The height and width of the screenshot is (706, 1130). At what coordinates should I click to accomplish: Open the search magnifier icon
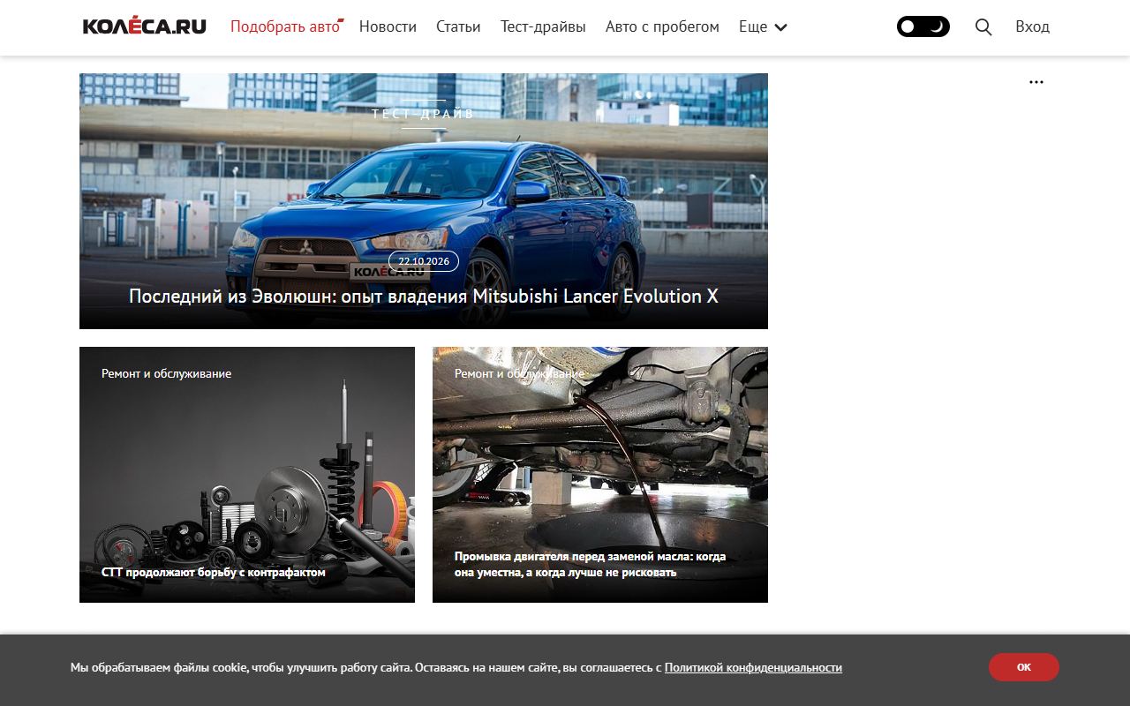pyautogui.click(x=983, y=26)
